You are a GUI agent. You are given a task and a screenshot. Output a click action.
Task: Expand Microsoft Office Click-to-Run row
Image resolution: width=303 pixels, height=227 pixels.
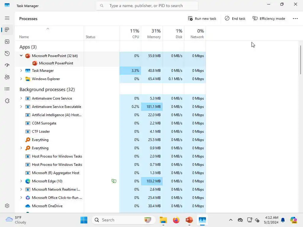pyautogui.click(x=21, y=198)
